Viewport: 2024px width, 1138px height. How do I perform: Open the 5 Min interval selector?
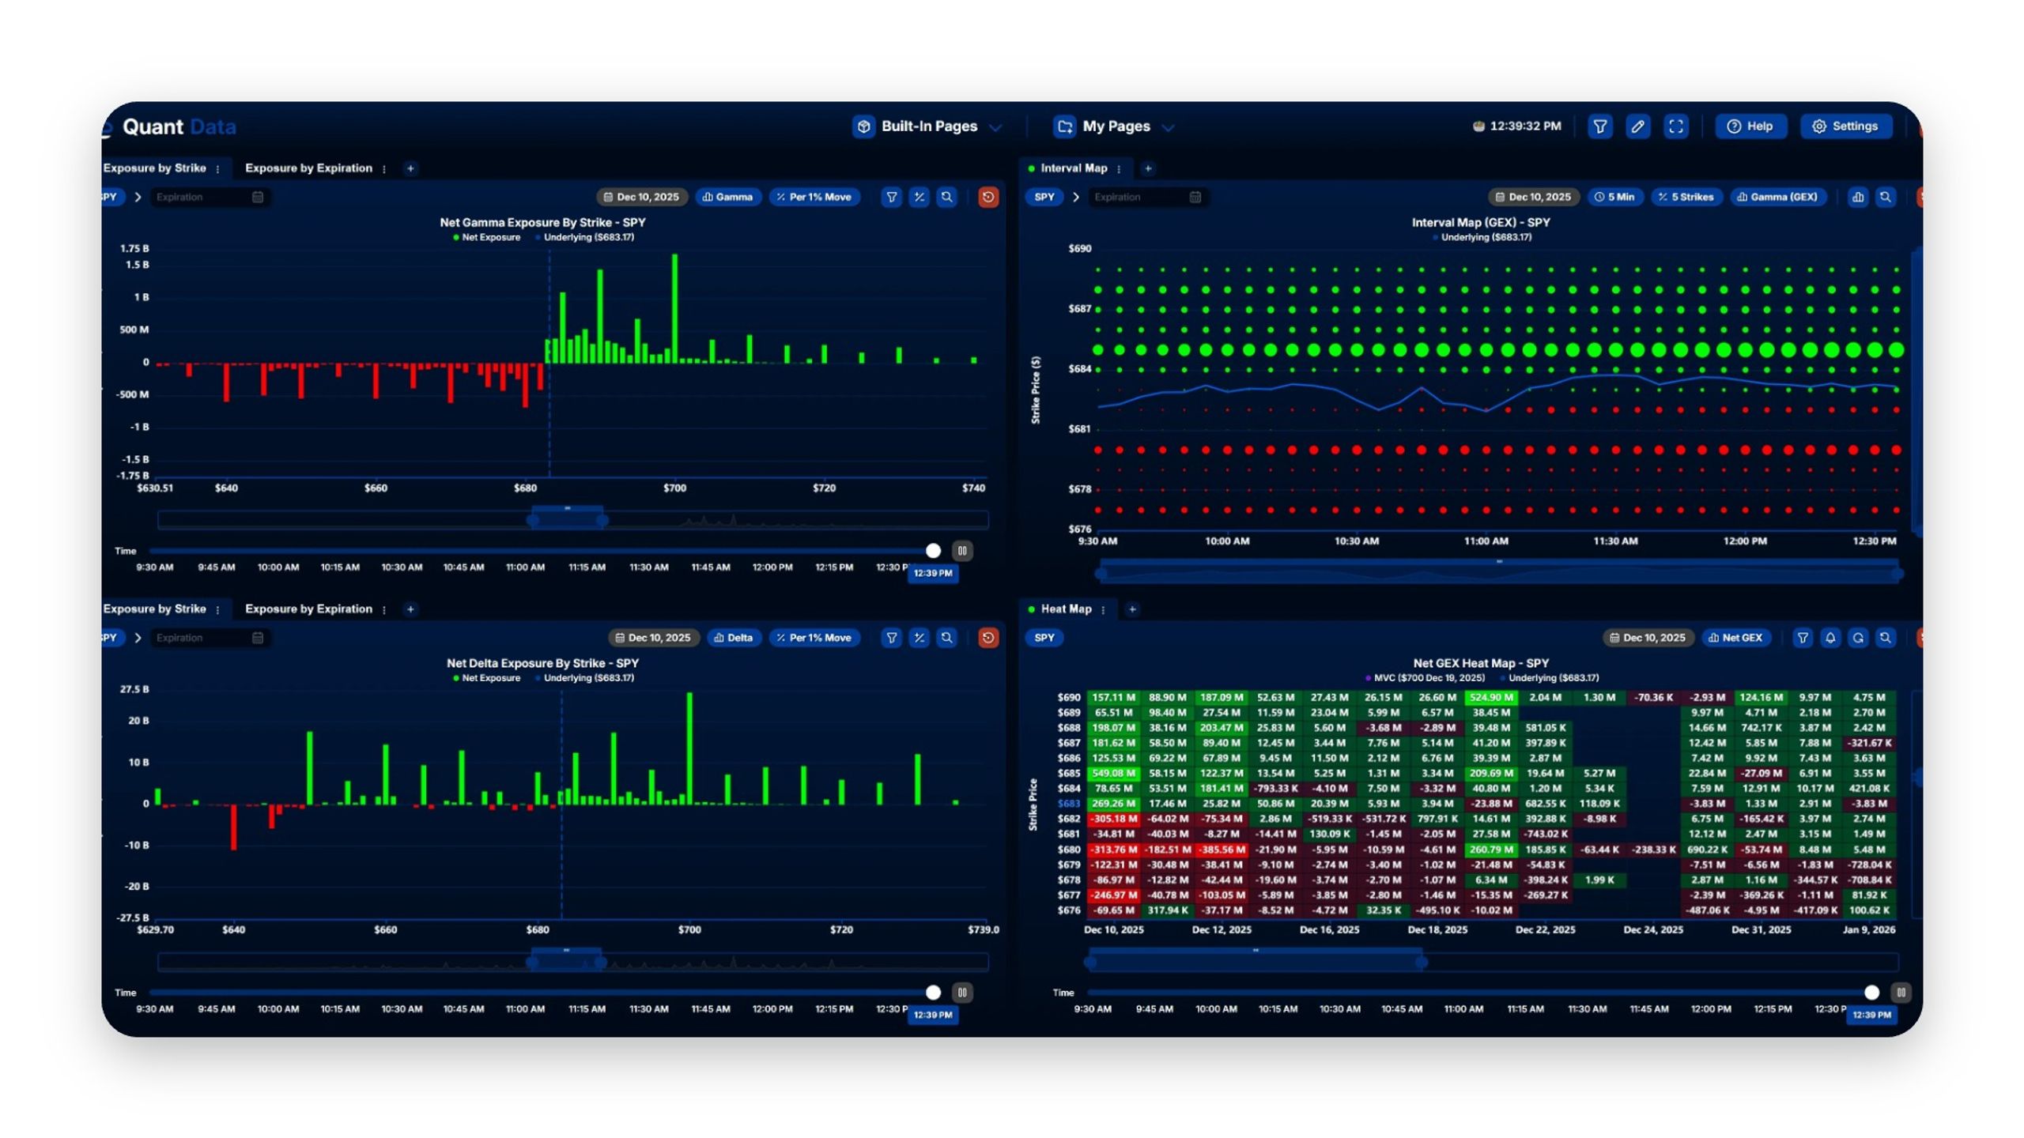pyautogui.click(x=1614, y=197)
